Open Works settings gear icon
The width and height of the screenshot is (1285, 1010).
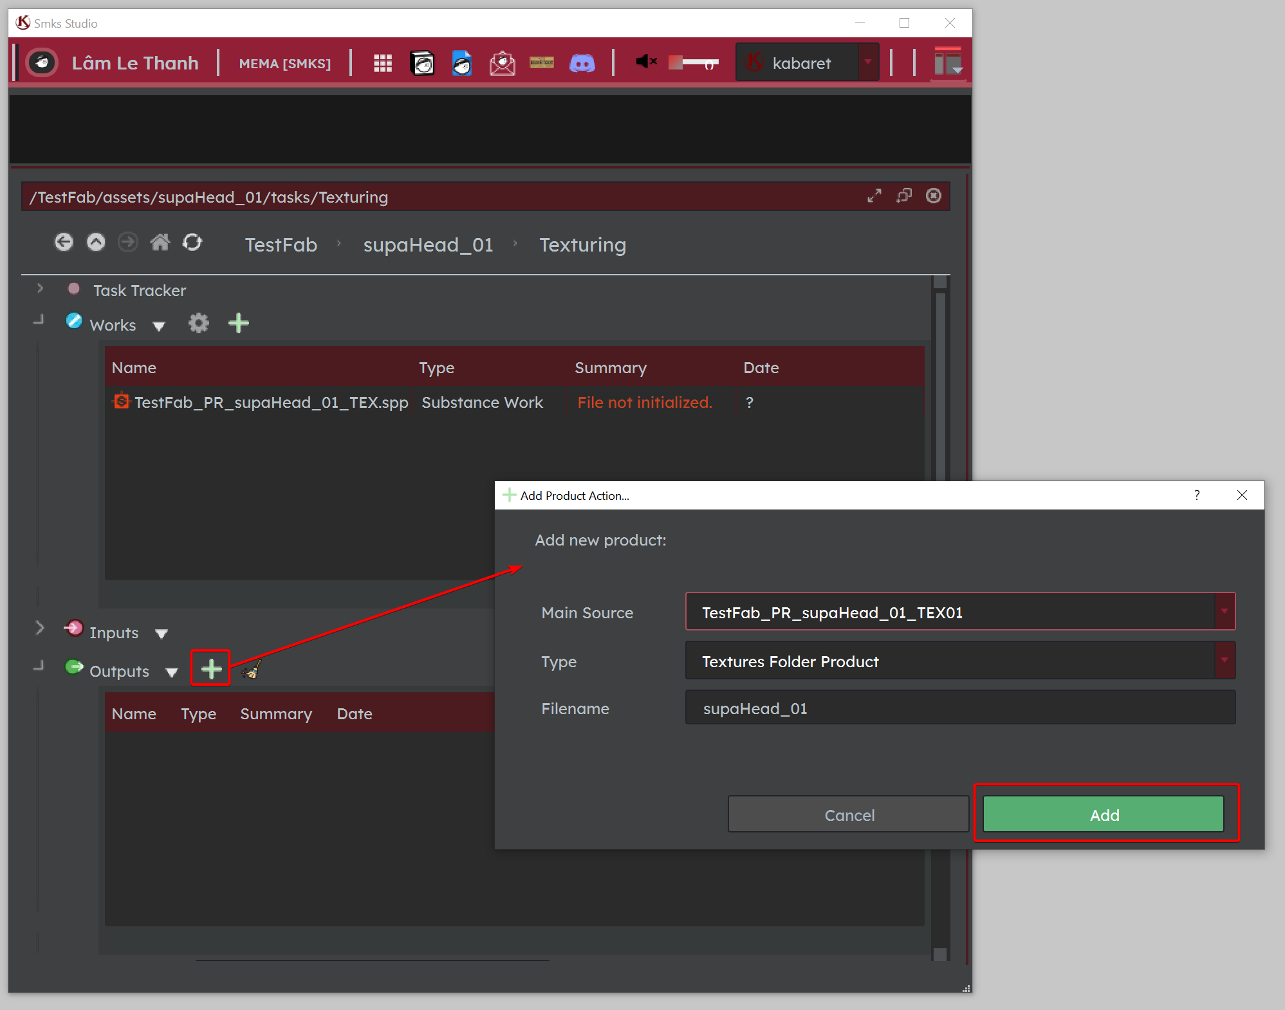pyautogui.click(x=199, y=323)
